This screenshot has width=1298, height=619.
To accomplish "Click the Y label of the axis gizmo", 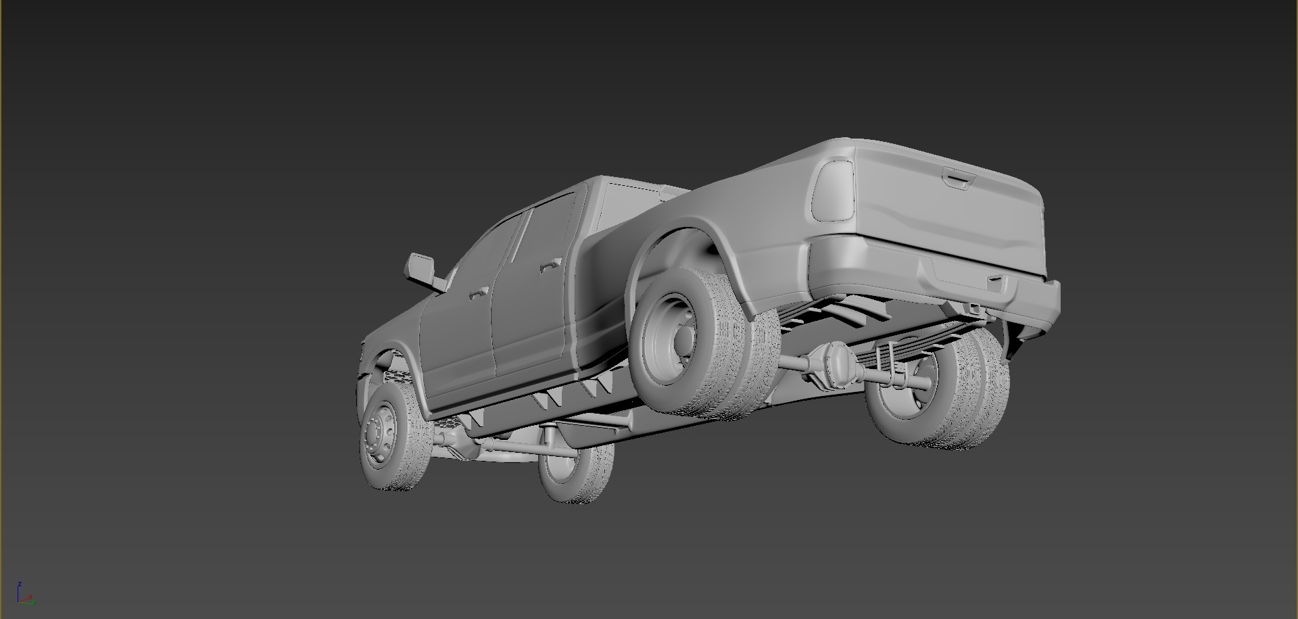I will click(34, 603).
